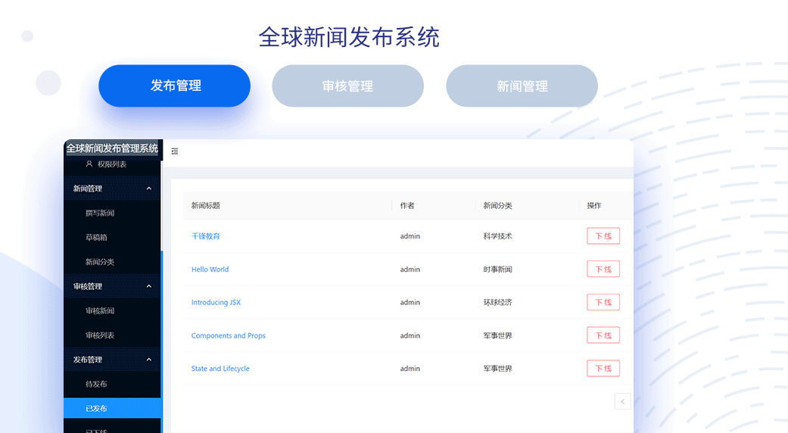Switch to the 审核管理 tab
This screenshot has width=788, height=433.
tap(347, 86)
